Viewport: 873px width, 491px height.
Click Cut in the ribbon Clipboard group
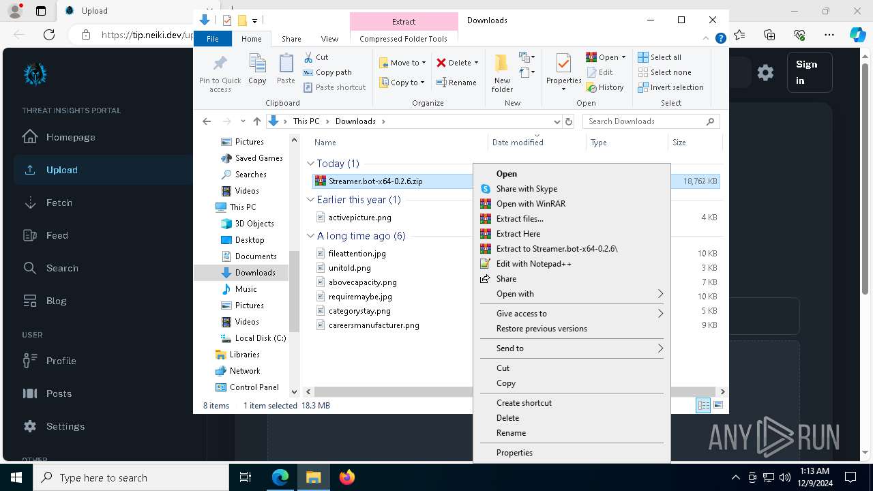(x=316, y=57)
